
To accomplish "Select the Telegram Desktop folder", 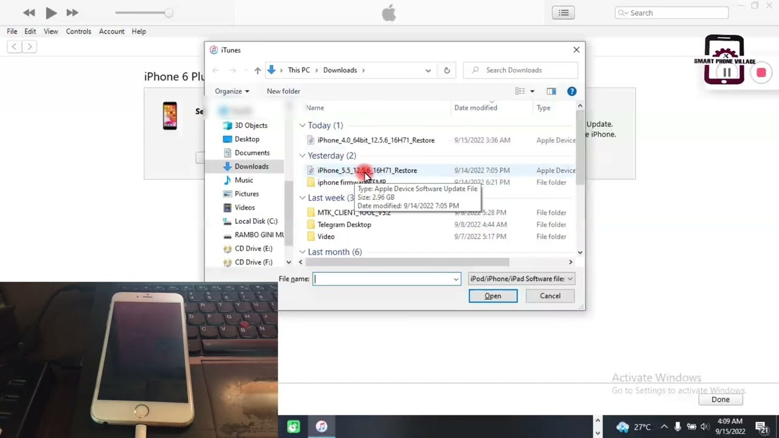I will (x=344, y=224).
